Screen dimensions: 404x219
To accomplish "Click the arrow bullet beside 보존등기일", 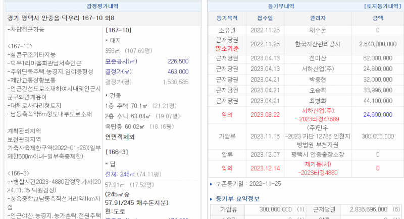I will click(x=211, y=184).
